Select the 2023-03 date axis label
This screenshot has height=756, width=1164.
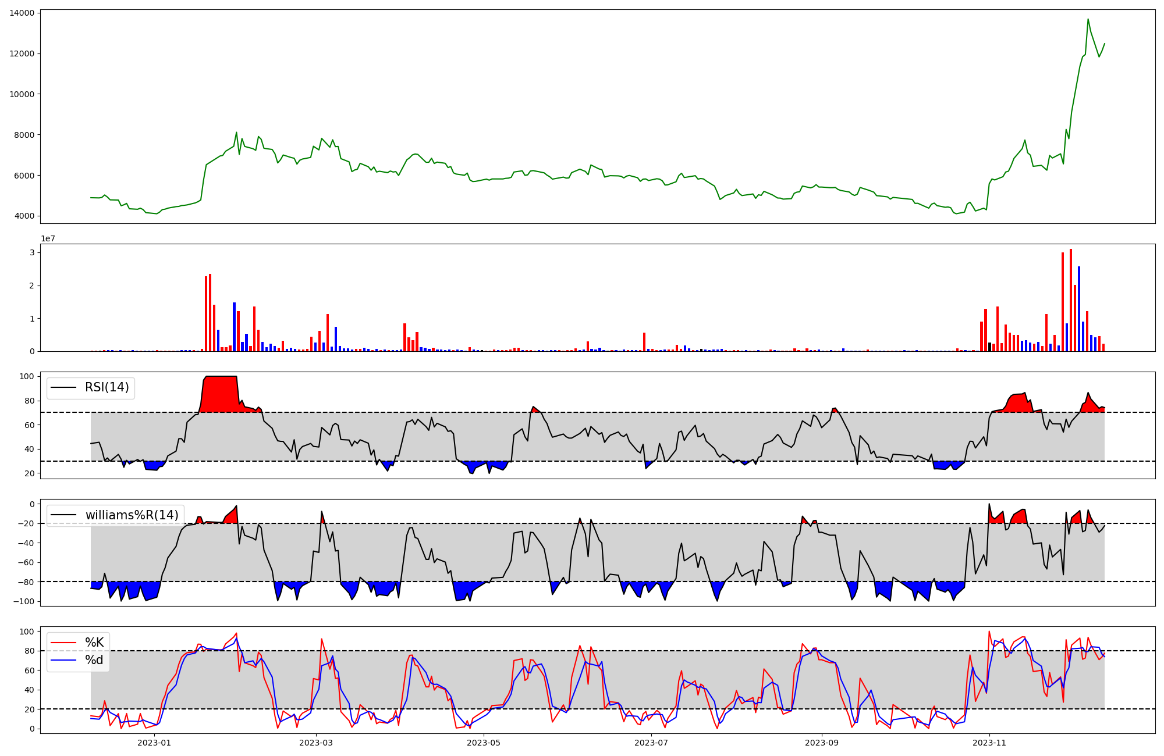[x=316, y=743]
